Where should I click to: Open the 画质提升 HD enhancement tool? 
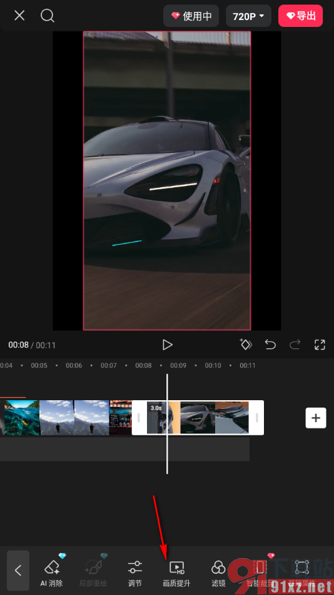(176, 573)
